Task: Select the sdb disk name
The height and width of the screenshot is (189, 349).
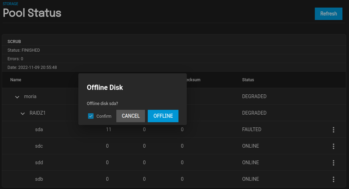Action: tap(39, 179)
